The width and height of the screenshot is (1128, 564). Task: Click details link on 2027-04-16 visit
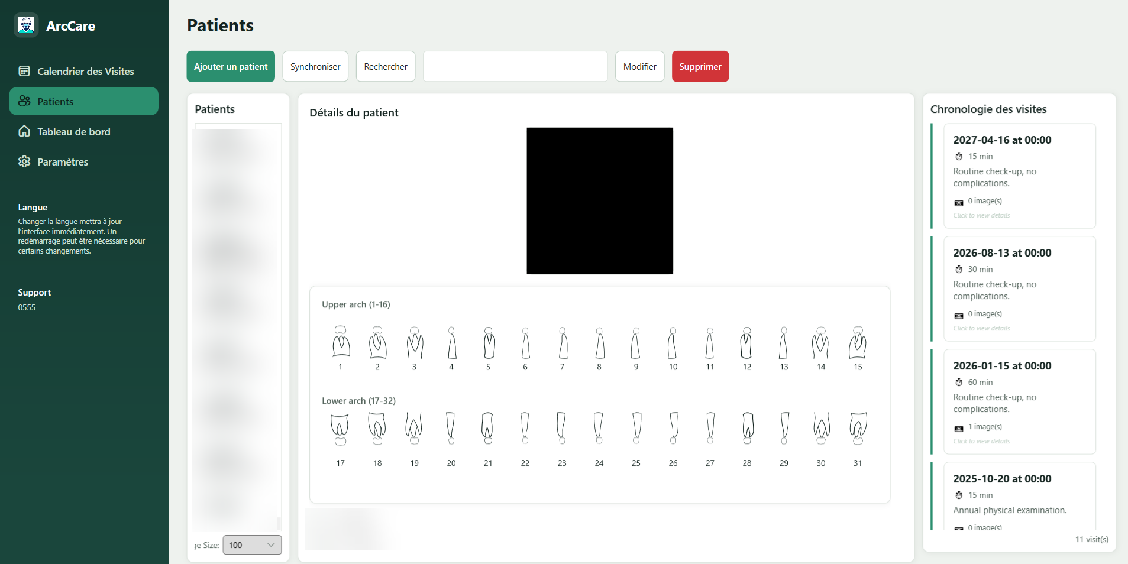(x=981, y=216)
